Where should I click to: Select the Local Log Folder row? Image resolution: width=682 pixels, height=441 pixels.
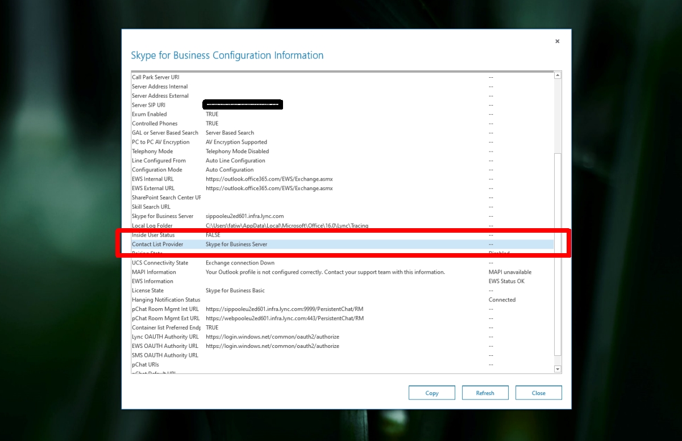tap(343, 226)
